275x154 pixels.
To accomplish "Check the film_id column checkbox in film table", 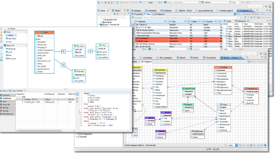I will pyautogui.click(x=37, y=36).
